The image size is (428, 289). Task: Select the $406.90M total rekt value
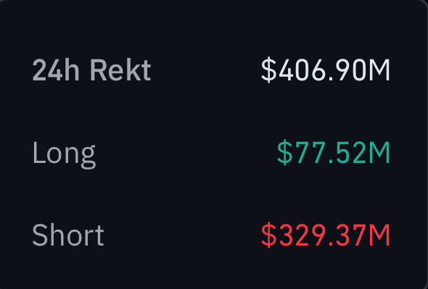pyautogui.click(x=326, y=70)
